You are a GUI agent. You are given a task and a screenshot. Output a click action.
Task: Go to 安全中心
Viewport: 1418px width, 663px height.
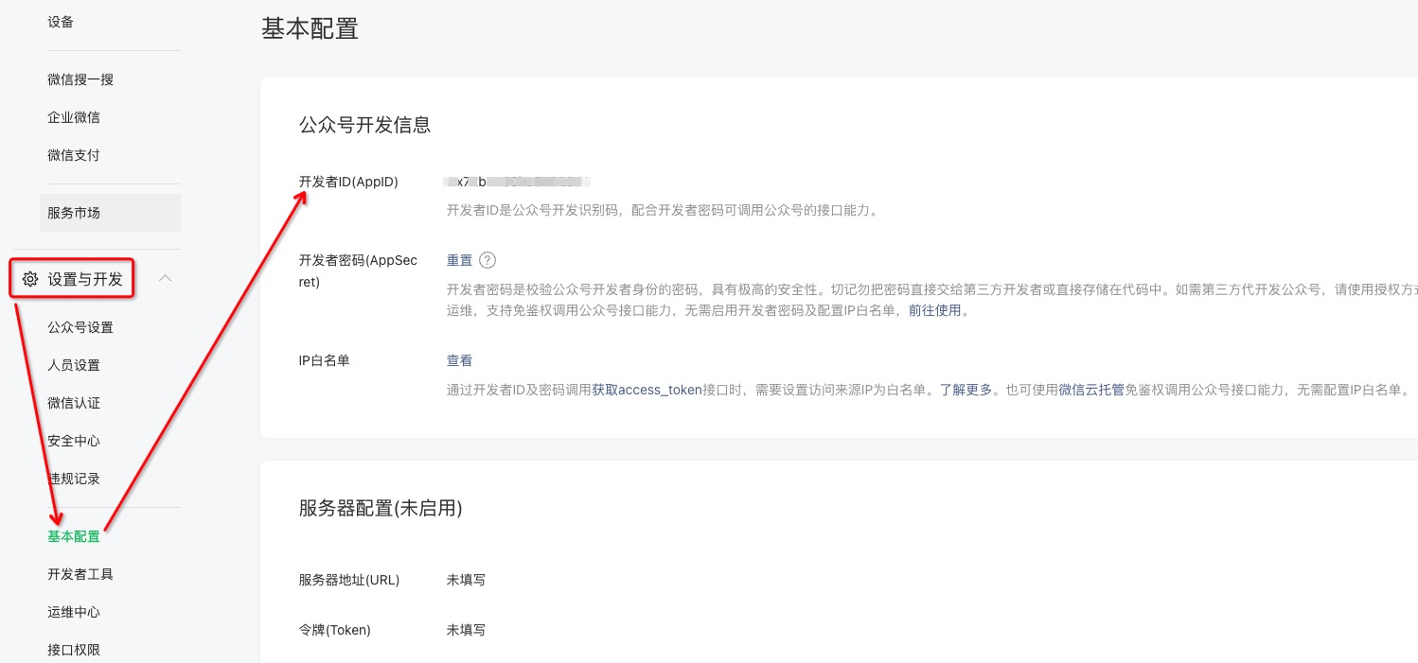point(74,441)
